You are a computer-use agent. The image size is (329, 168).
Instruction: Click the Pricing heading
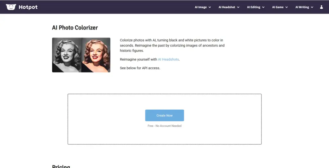pyautogui.click(x=61, y=166)
